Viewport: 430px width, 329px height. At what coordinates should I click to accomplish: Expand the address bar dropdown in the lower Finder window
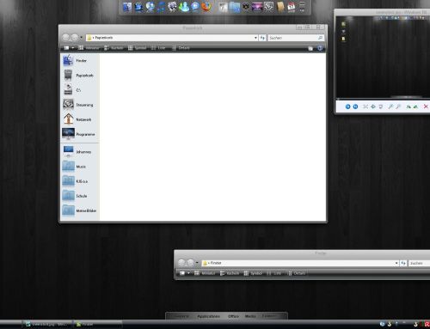[396, 263]
